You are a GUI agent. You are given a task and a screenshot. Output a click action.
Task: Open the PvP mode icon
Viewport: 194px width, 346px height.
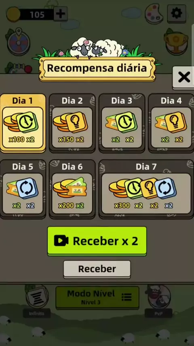(x=158, y=298)
